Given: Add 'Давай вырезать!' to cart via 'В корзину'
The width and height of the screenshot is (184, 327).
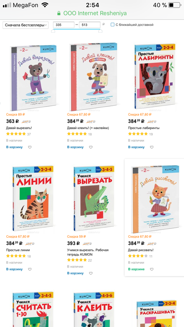Looking at the screenshot, I should click(14, 147).
